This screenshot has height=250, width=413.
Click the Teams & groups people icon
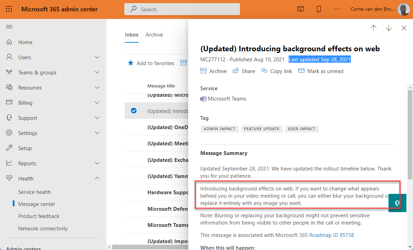9,72
